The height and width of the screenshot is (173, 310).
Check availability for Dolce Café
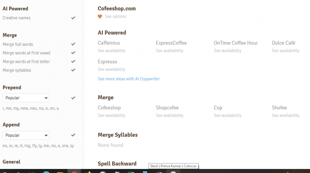286,50
